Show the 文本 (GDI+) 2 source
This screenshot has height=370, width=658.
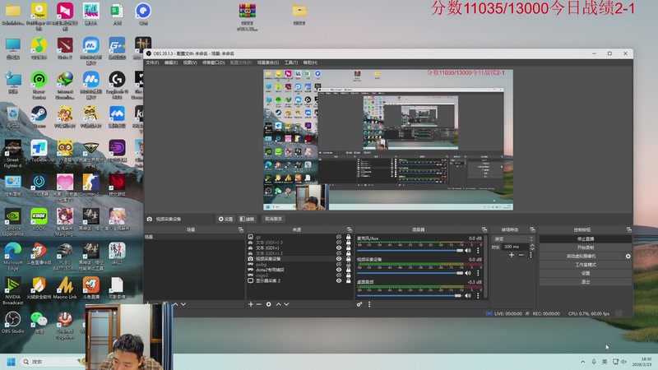pyautogui.click(x=339, y=253)
